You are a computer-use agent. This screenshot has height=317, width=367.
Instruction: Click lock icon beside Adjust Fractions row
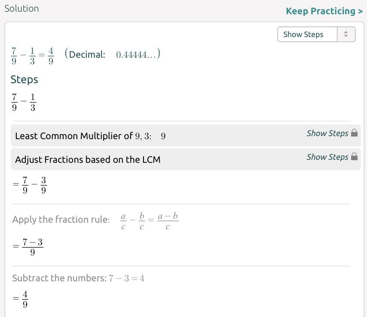point(354,157)
